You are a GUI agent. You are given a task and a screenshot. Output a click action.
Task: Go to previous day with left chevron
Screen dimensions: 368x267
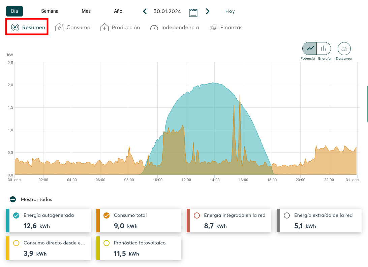click(x=145, y=11)
